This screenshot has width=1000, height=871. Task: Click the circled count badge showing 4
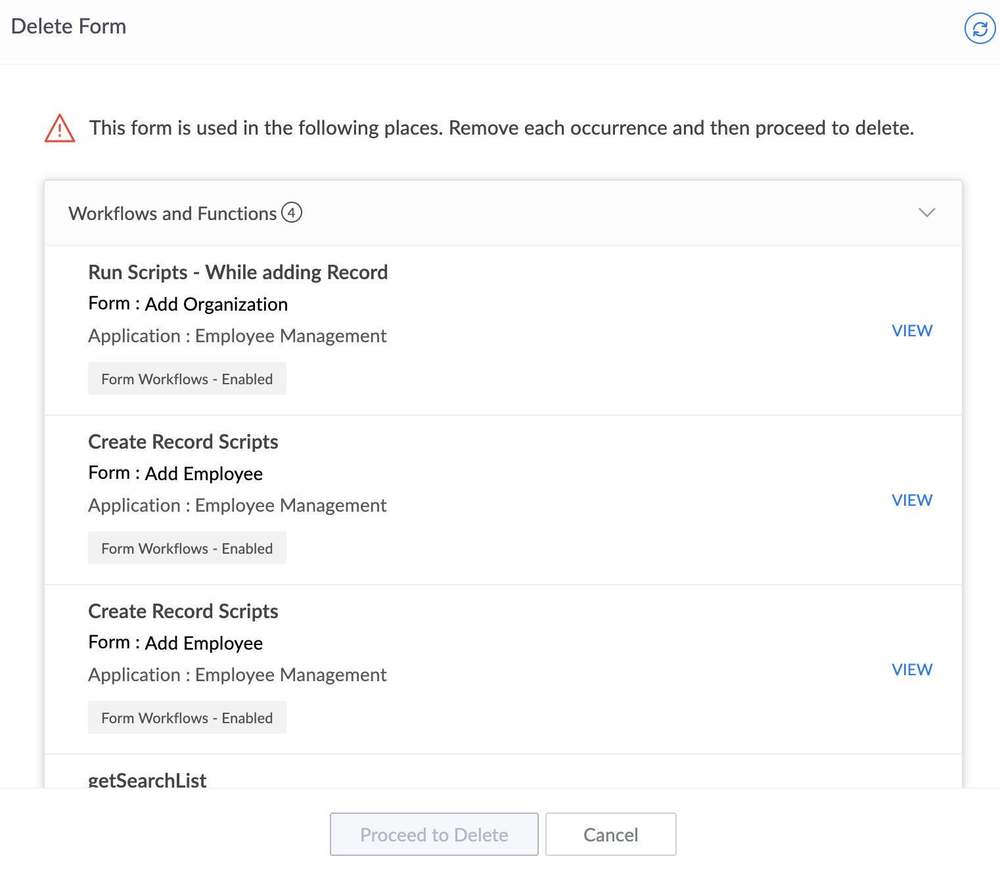(292, 213)
